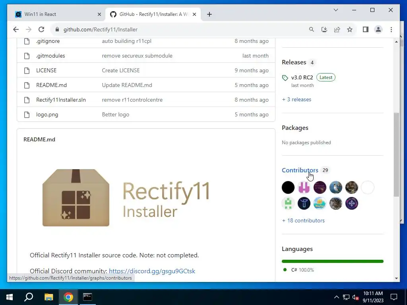Image resolution: width=407 pixels, height=305 pixels.
Task: Open a new browser tab
Action: pyautogui.click(x=209, y=14)
